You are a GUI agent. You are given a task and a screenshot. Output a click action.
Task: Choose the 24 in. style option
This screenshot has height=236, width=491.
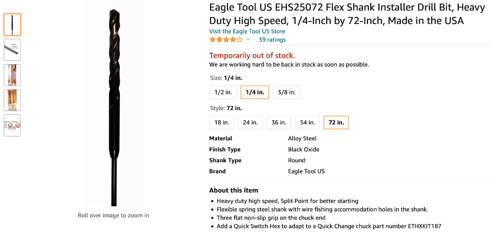click(250, 123)
